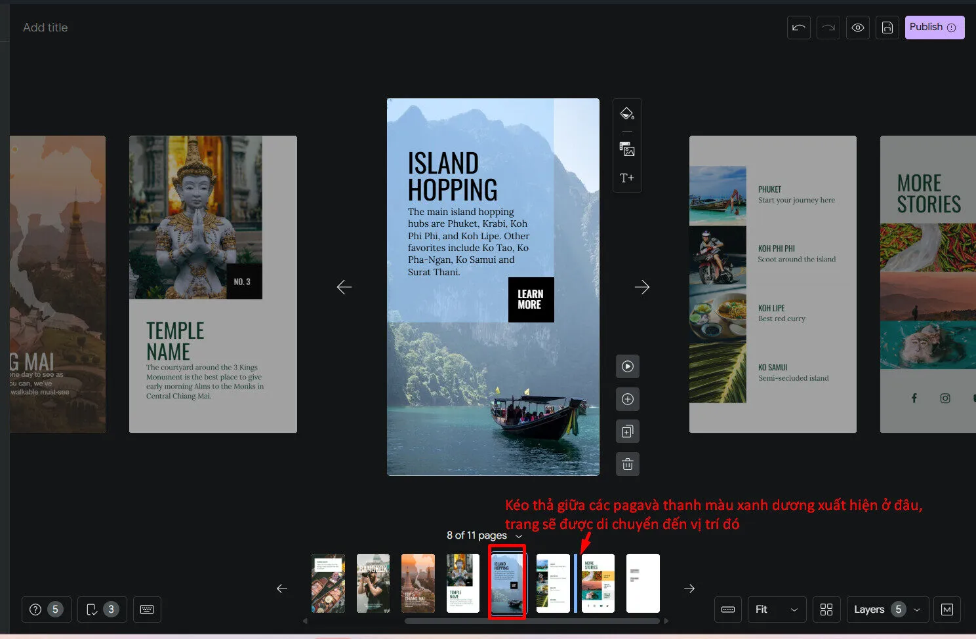976x639 pixels.
Task: Save the draft using the save icon
Action: 887,28
